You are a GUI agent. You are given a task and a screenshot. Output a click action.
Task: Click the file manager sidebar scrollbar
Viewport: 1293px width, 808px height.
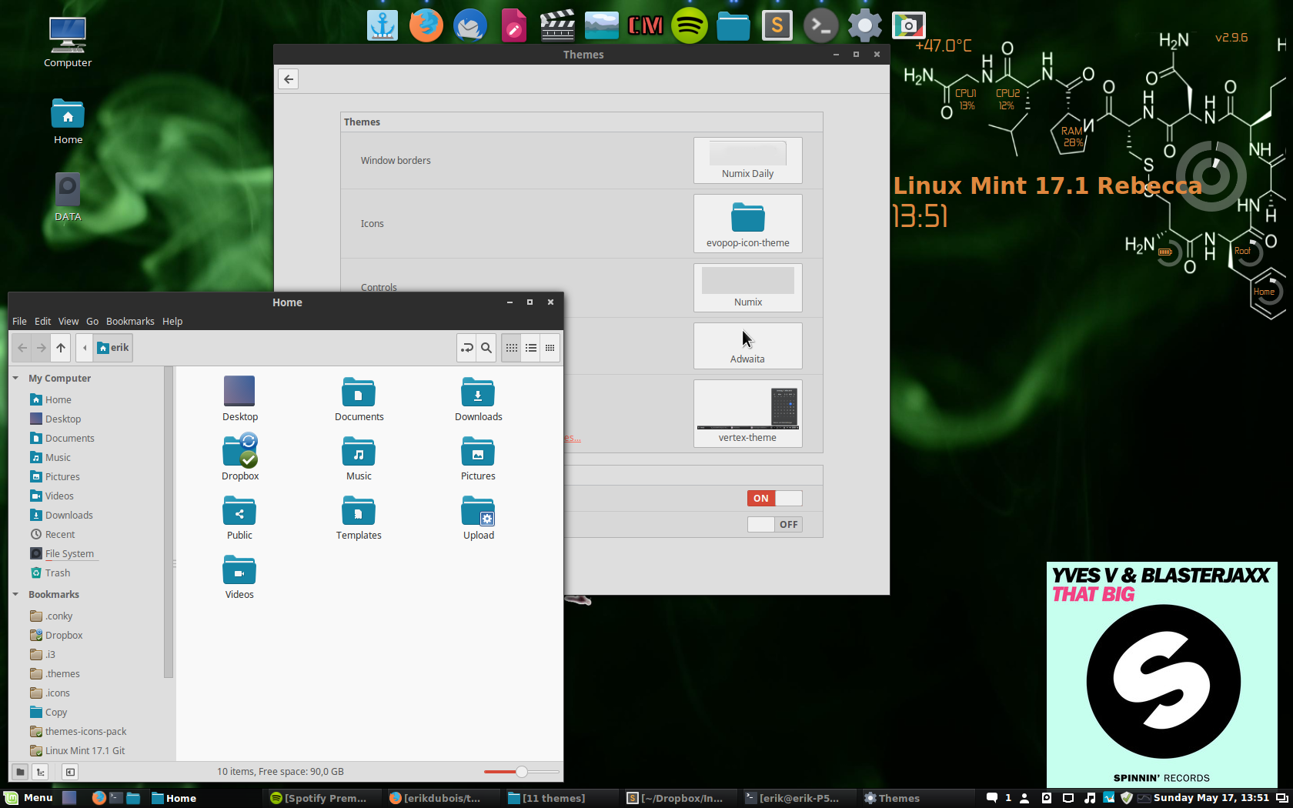click(x=169, y=523)
